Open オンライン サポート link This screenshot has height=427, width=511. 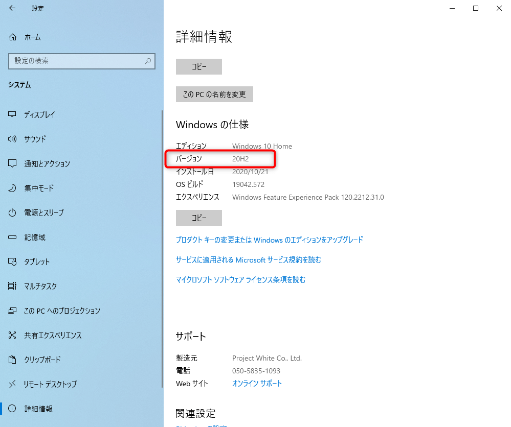(x=257, y=384)
